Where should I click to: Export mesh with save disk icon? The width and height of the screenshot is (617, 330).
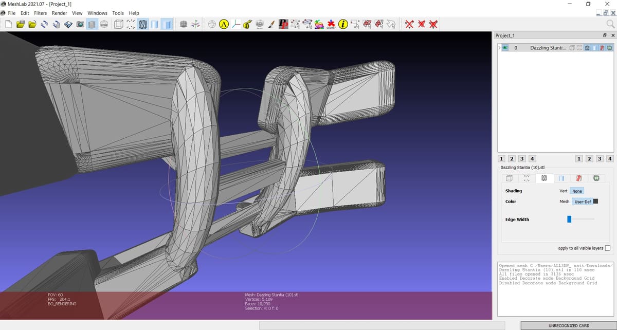point(68,24)
